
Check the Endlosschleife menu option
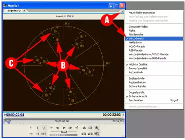click(x=137, y=78)
